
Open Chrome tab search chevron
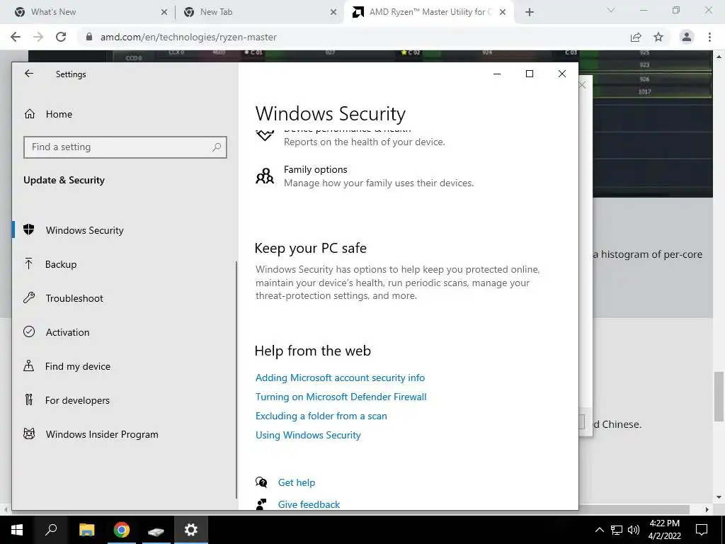pyautogui.click(x=611, y=10)
